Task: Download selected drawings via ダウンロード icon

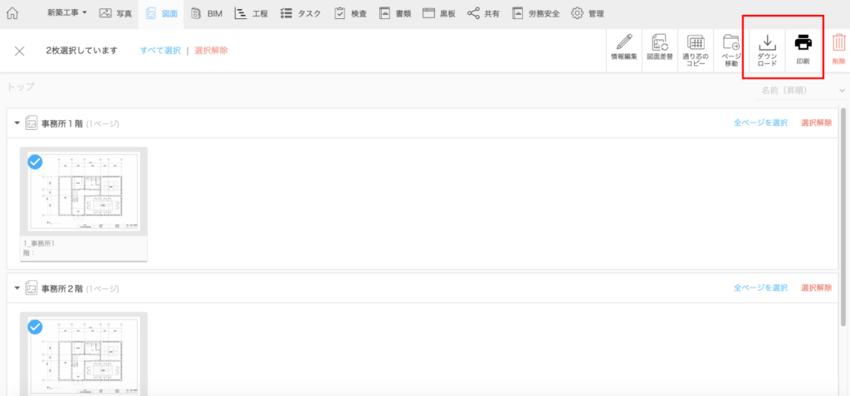Action: (x=767, y=51)
